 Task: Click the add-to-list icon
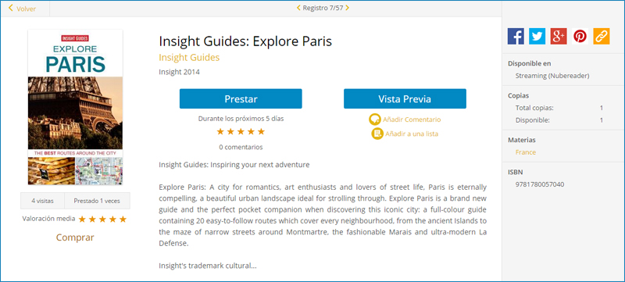(x=377, y=134)
